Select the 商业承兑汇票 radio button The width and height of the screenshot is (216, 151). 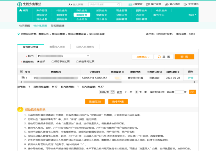click(77, 61)
